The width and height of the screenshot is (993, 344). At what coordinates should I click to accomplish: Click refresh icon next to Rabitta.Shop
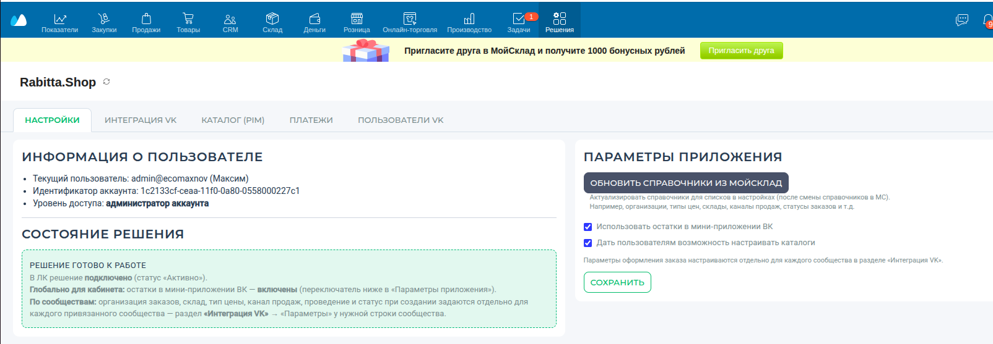click(106, 82)
